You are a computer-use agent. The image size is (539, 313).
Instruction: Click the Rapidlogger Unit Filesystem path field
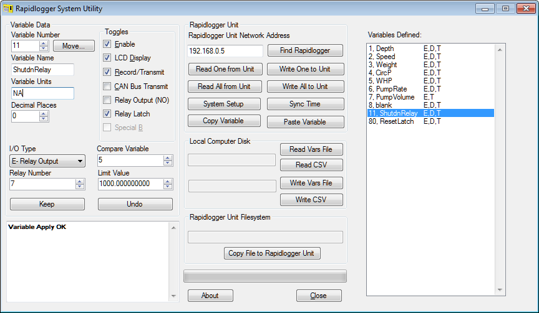(x=265, y=237)
